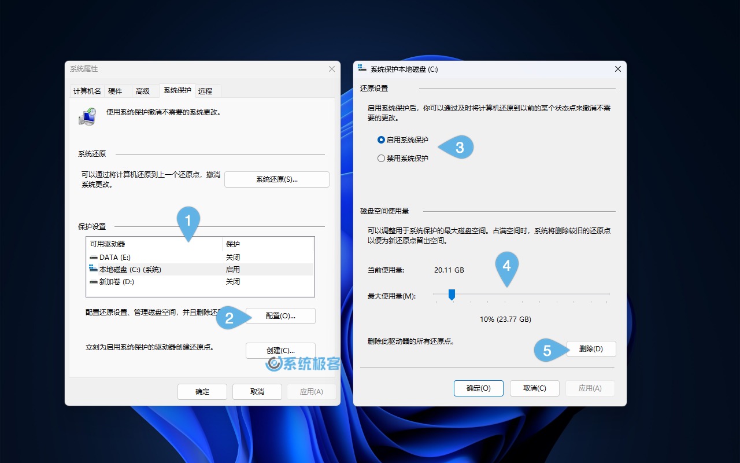The width and height of the screenshot is (740, 463).
Task: Close the 系统保护本地磁盘 (C:) dialog
Action: [617, 69]
